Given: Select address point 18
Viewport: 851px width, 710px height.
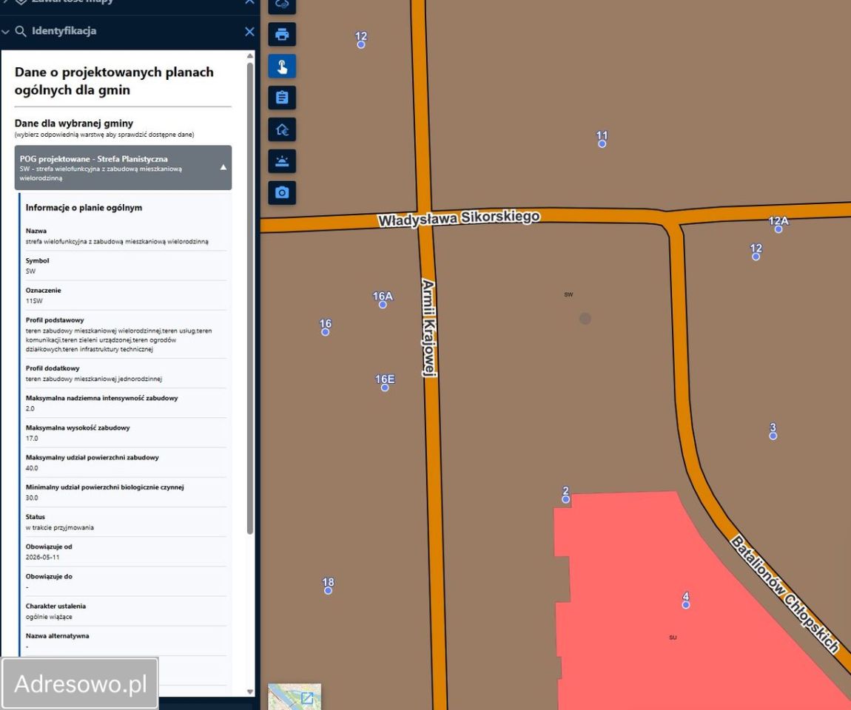Looking at the screenshot, I should point(328,591).
